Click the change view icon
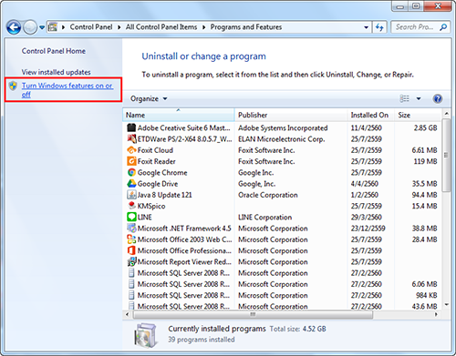This screenshot has width=456, height=356. click(x=404, y=98)
